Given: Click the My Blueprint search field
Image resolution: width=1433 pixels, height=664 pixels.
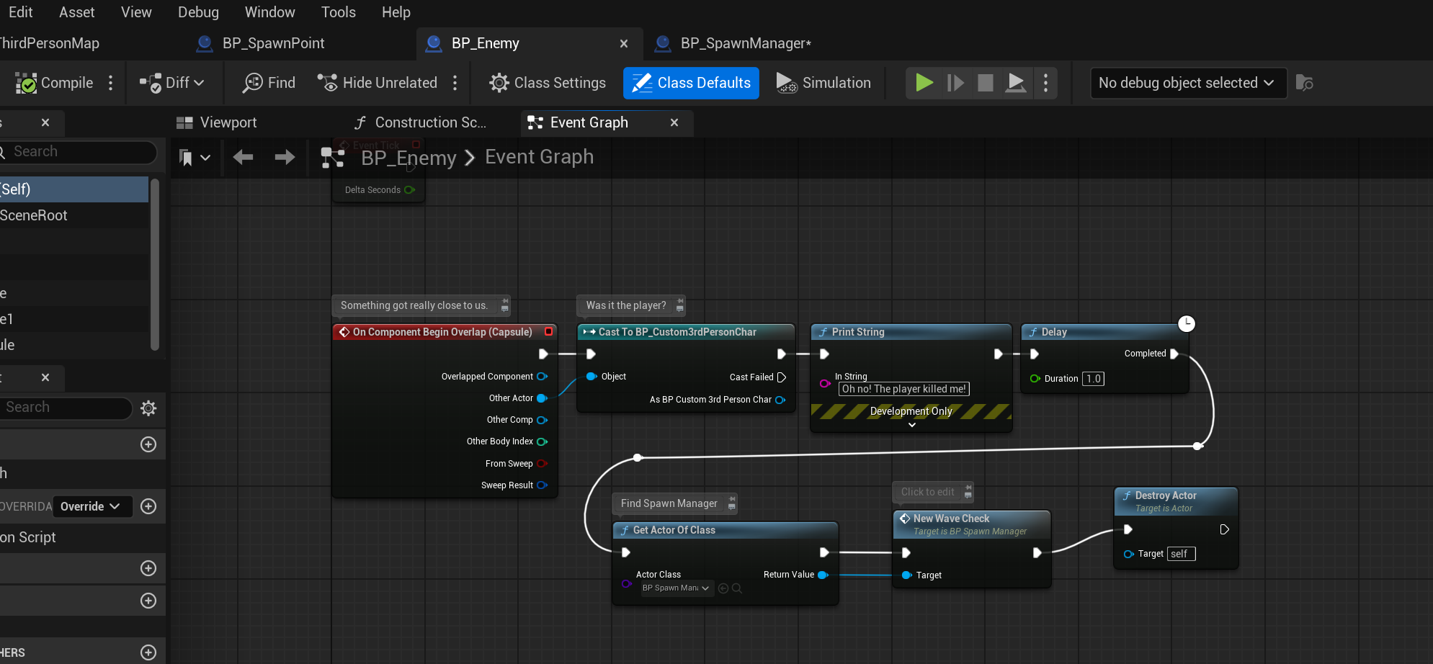Looking at the screenshot, I should 66,408.
